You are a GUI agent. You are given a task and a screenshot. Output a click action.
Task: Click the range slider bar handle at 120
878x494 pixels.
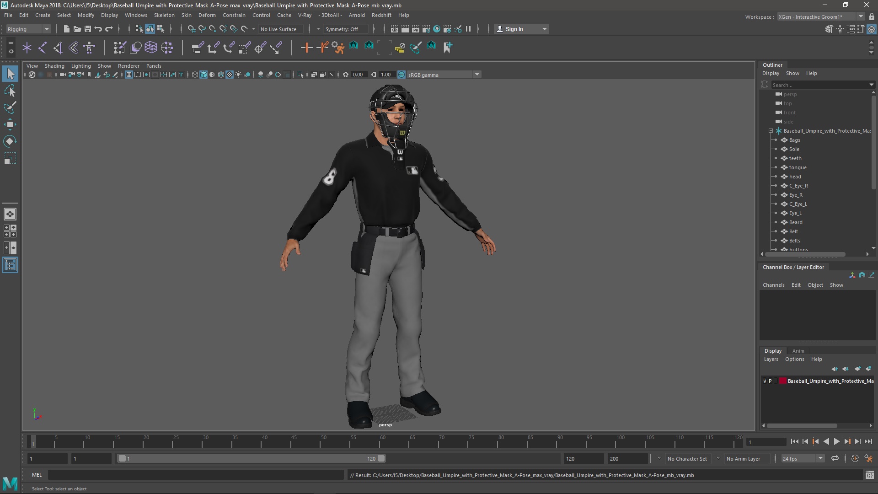tap(381, 458)
